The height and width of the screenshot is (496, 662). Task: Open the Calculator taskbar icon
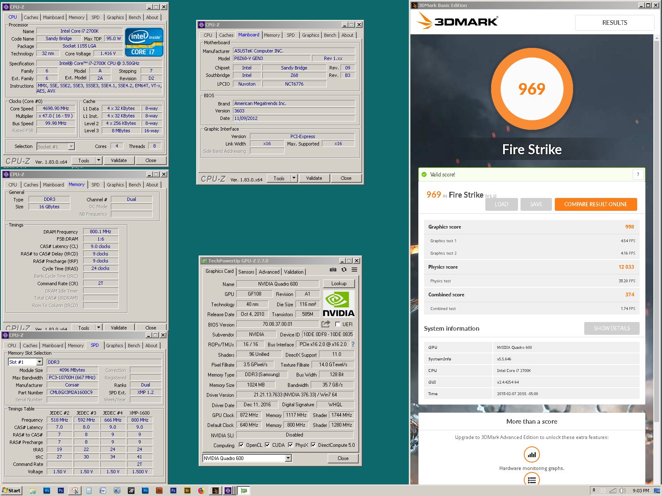(89, 491)
